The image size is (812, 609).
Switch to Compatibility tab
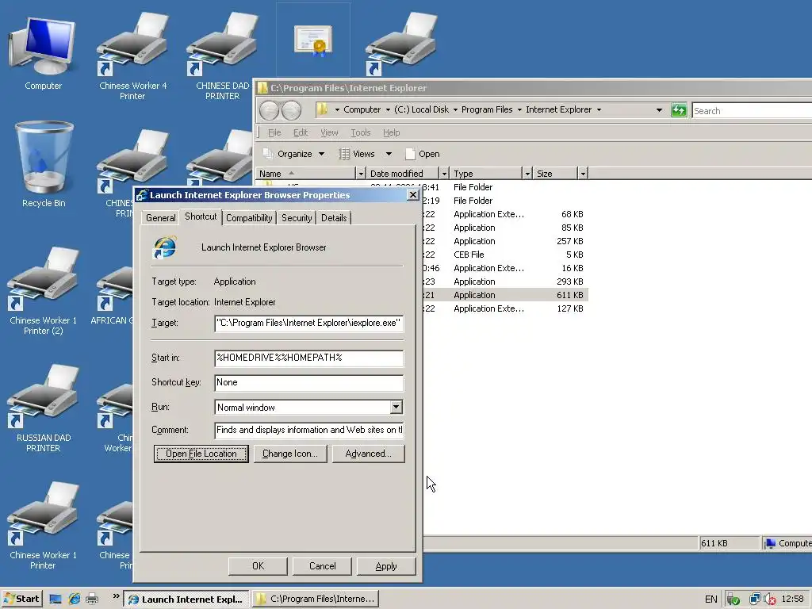pyautogui.click(x=249, y=218)
